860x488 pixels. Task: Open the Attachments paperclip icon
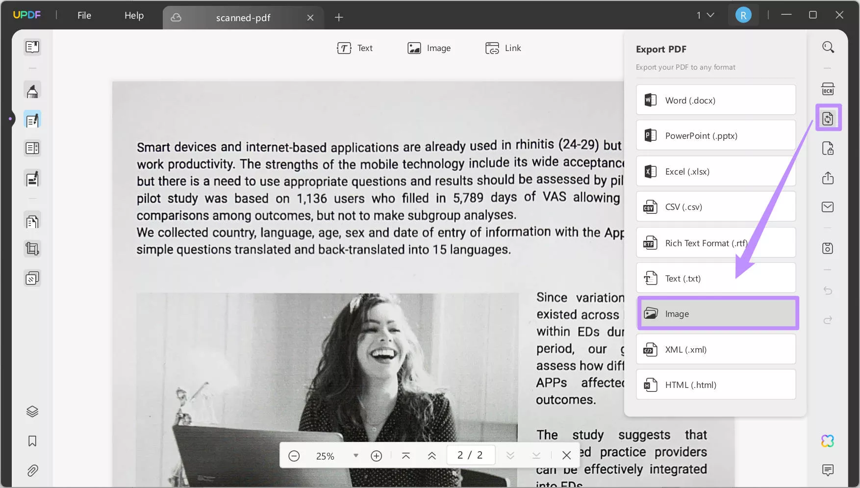(32, 471)
